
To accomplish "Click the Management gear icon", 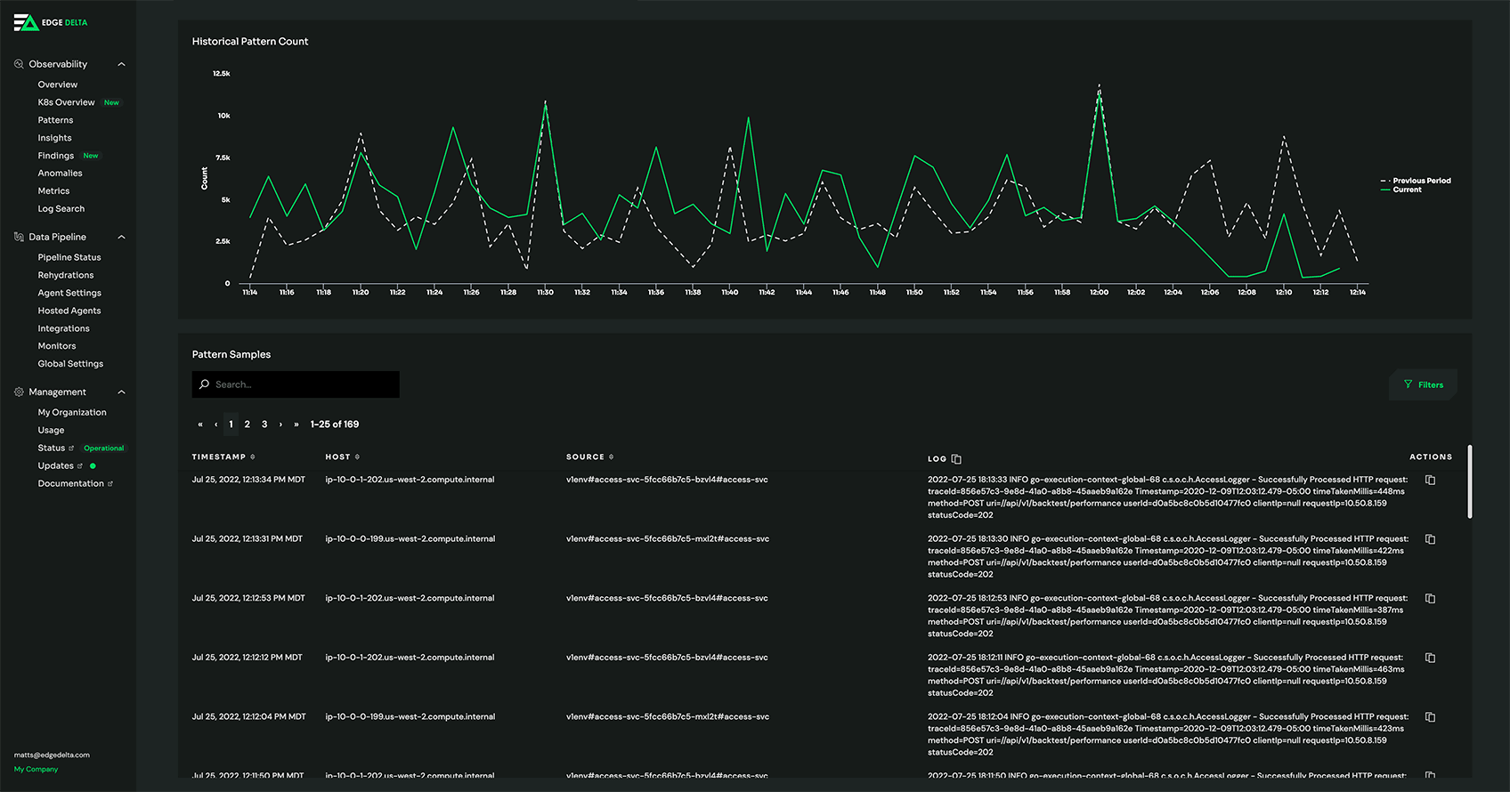I will point(19,392).
